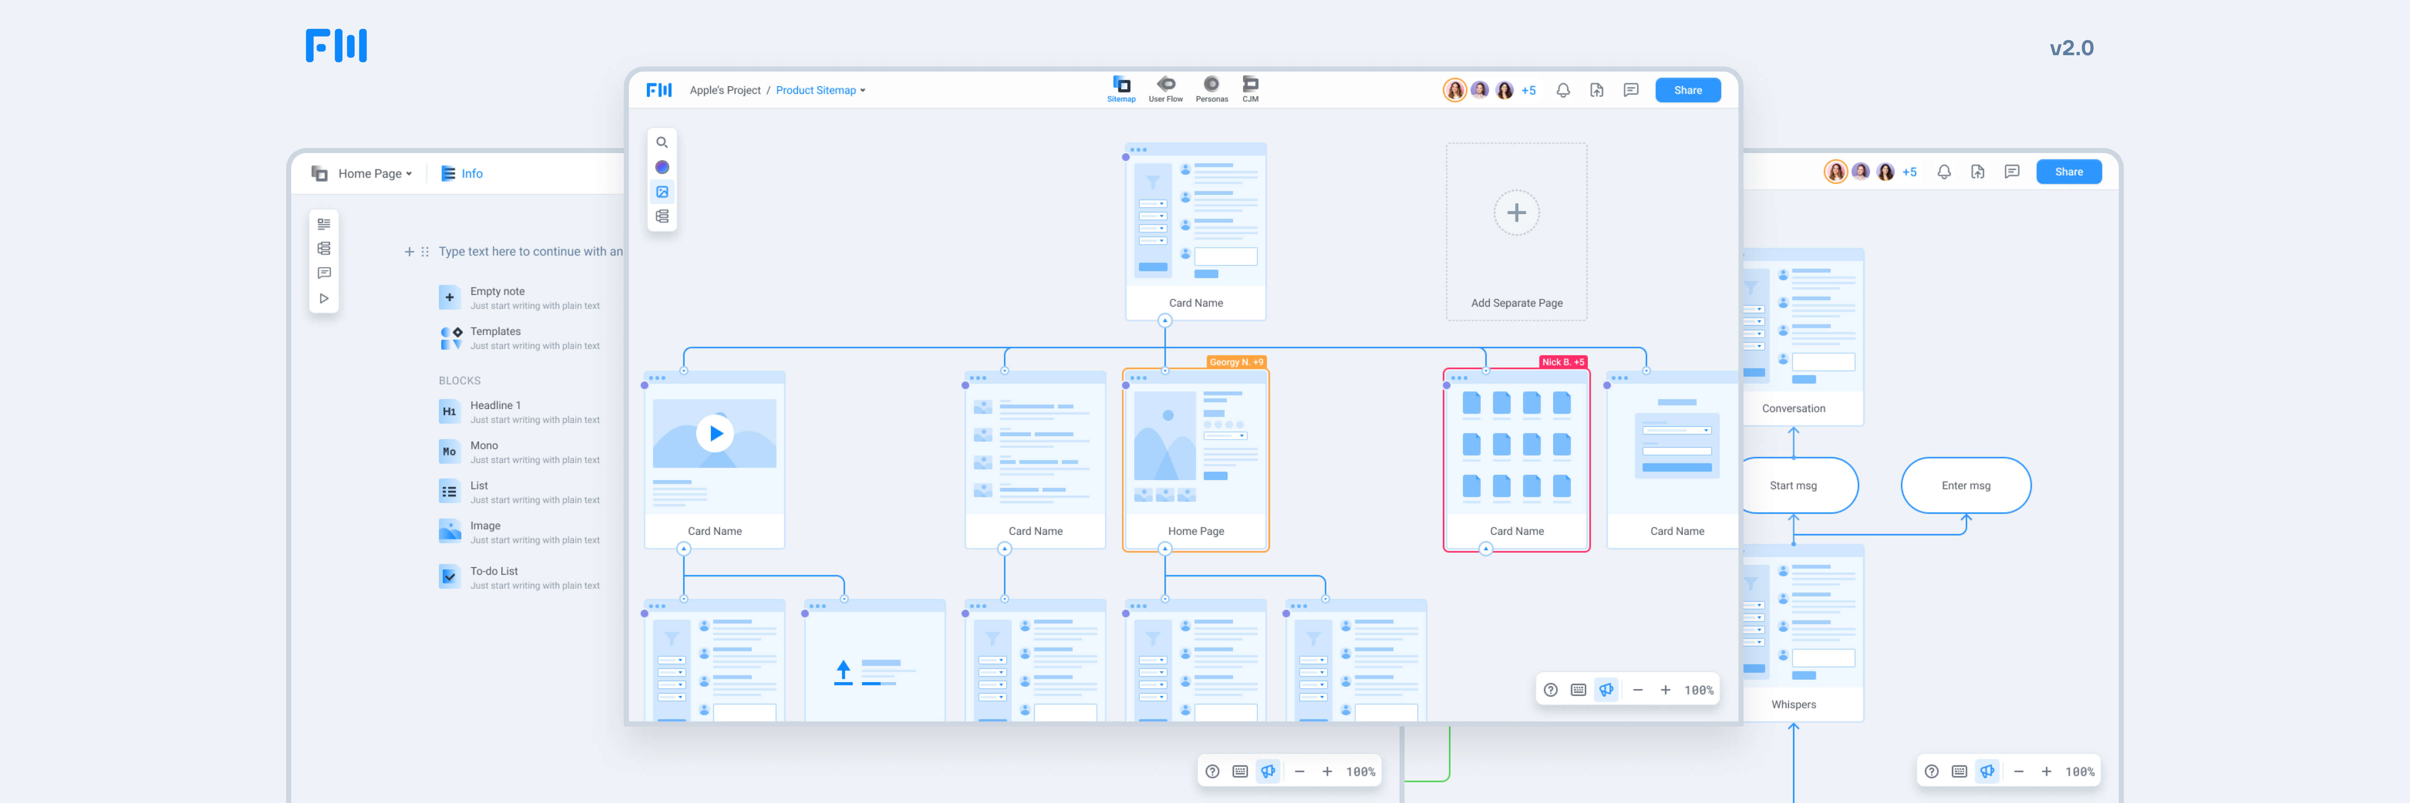Viewport: 2410px width, 803px height.
Task: Switch to the Sitemap view
Action: (1121, 89)
